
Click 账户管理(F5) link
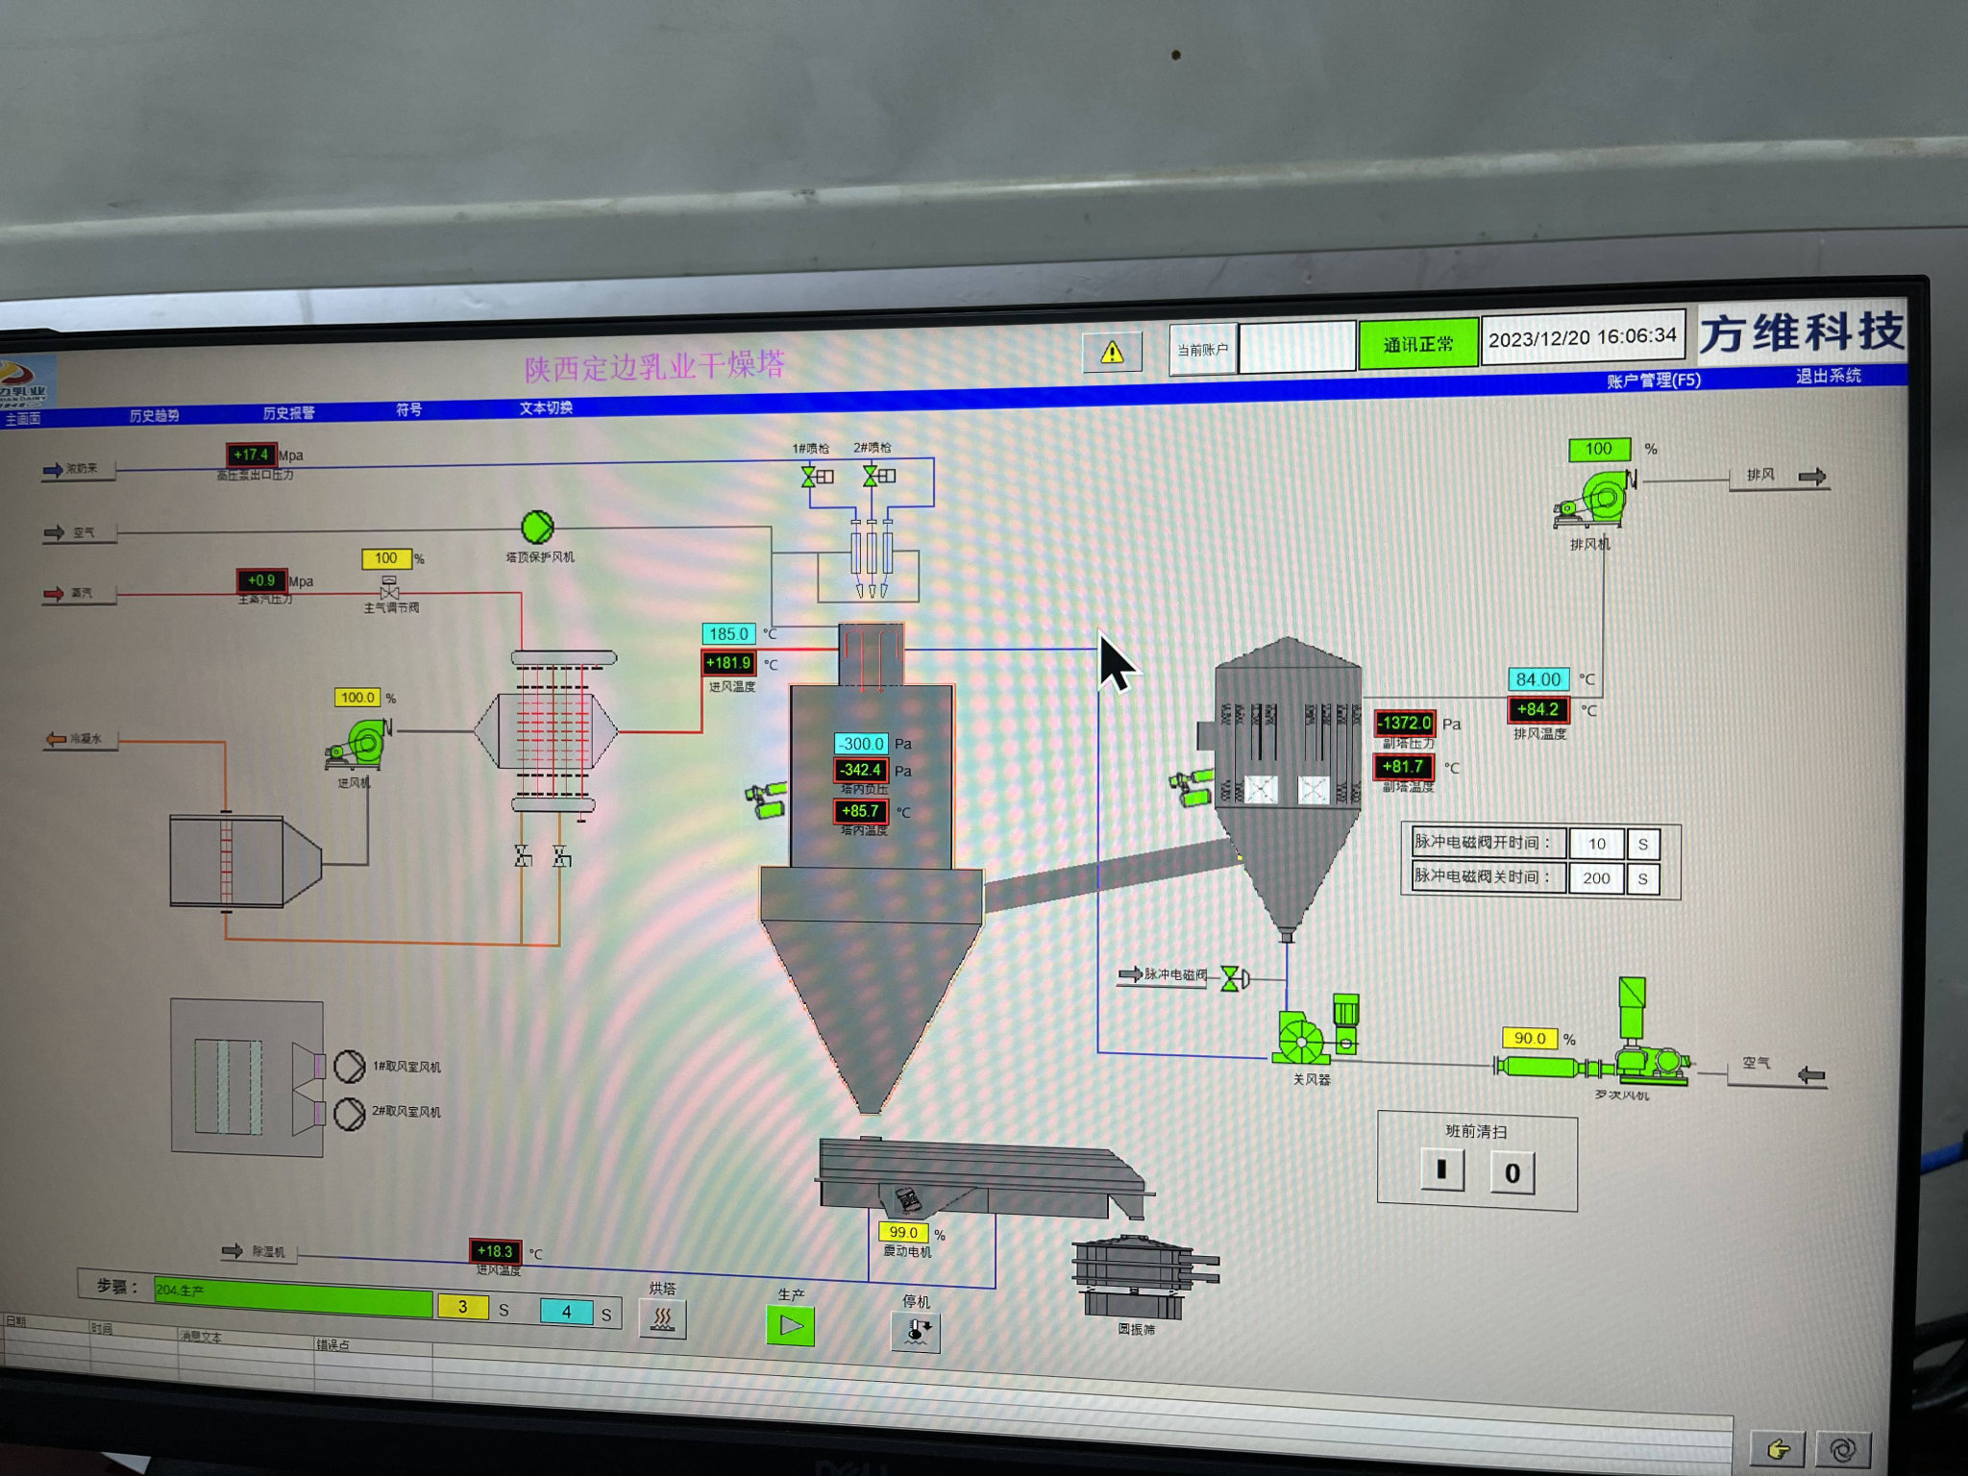coord(1653,380)
